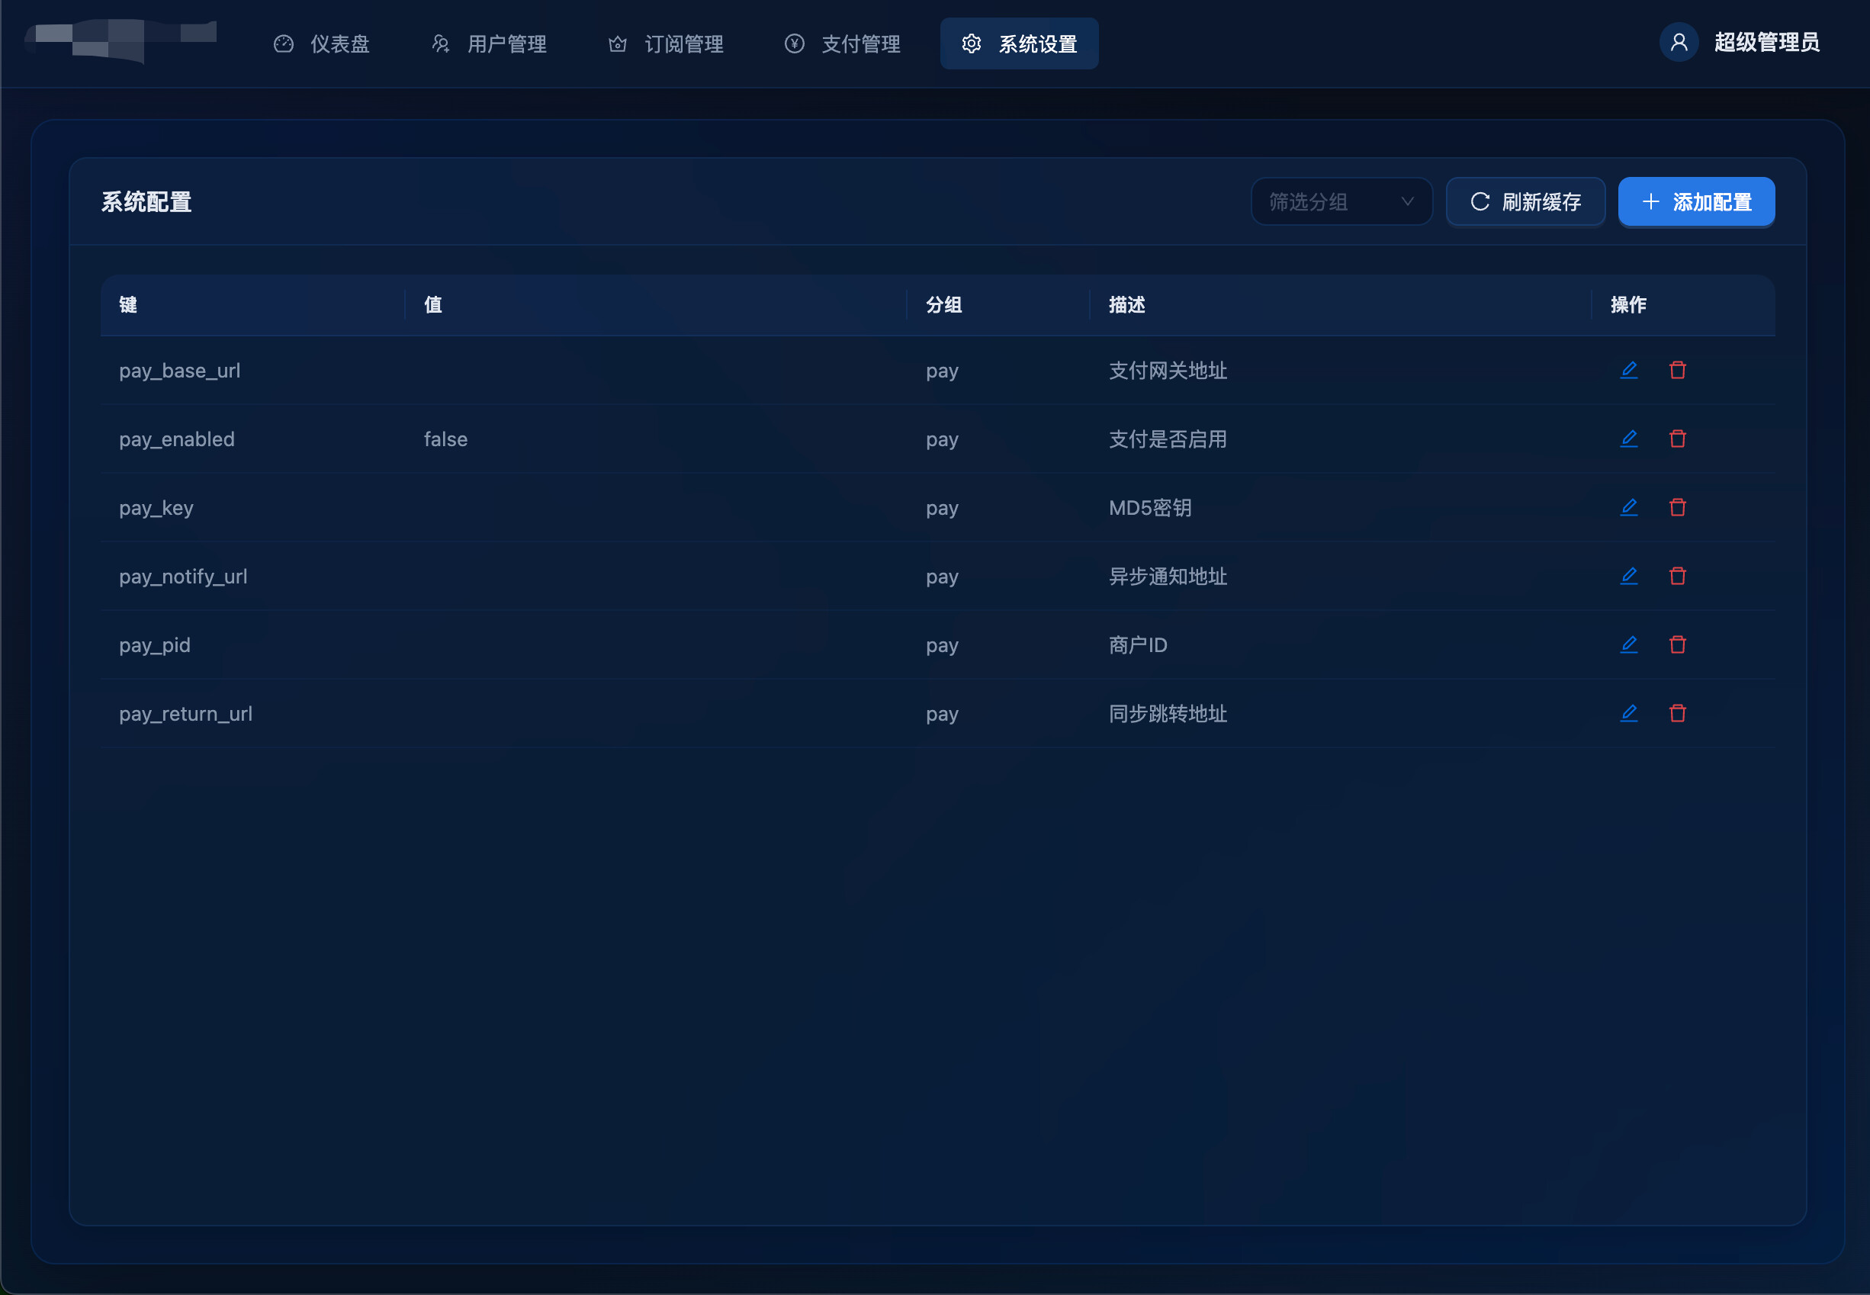Click the 商户ID description
Image resolution: width=1870 pixels, height=1295 pixels.
pos(1137,645)
